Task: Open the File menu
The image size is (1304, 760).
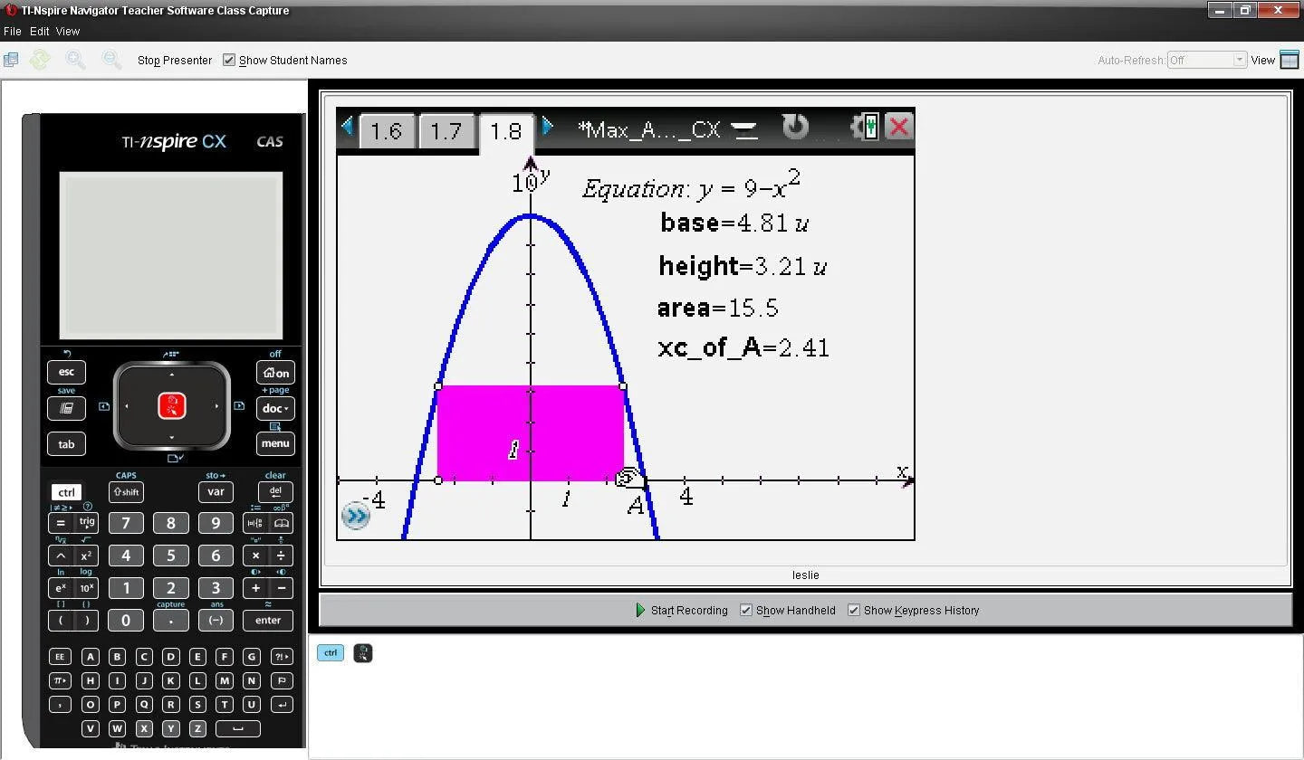Action: [x=13, y=31]
